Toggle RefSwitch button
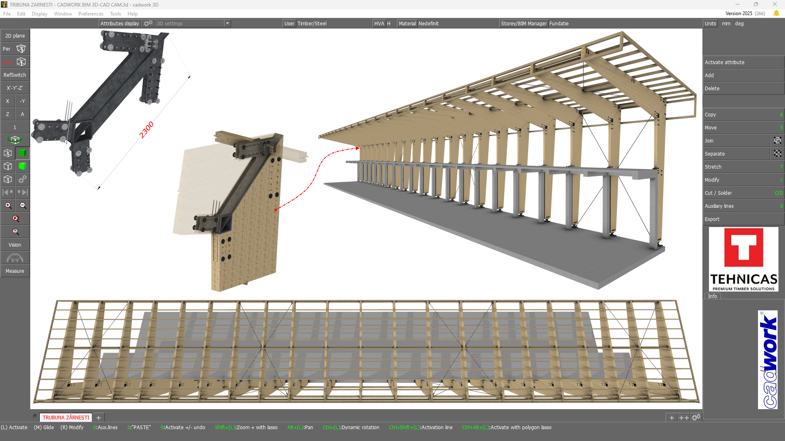This screenshot has height=441, width=785. pos(15,75)
